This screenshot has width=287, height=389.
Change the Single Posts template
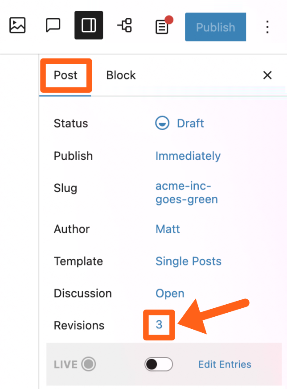[188, 261]
